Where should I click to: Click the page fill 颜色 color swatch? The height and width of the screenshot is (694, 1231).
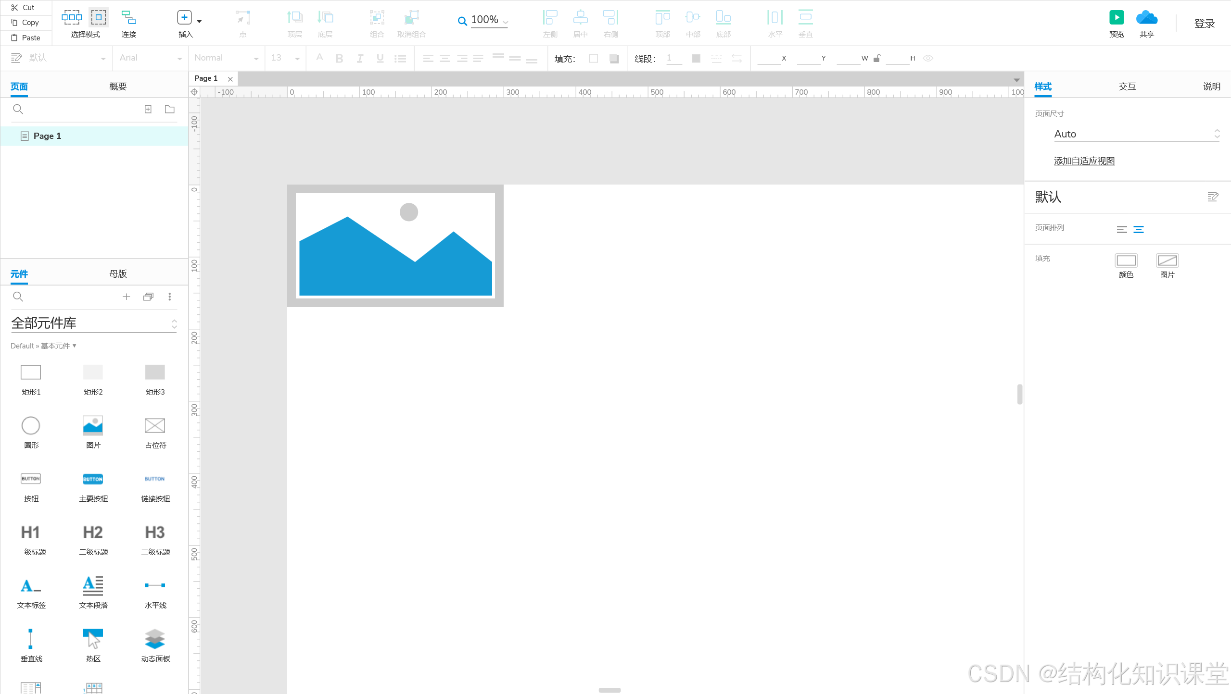(1126, 260)
